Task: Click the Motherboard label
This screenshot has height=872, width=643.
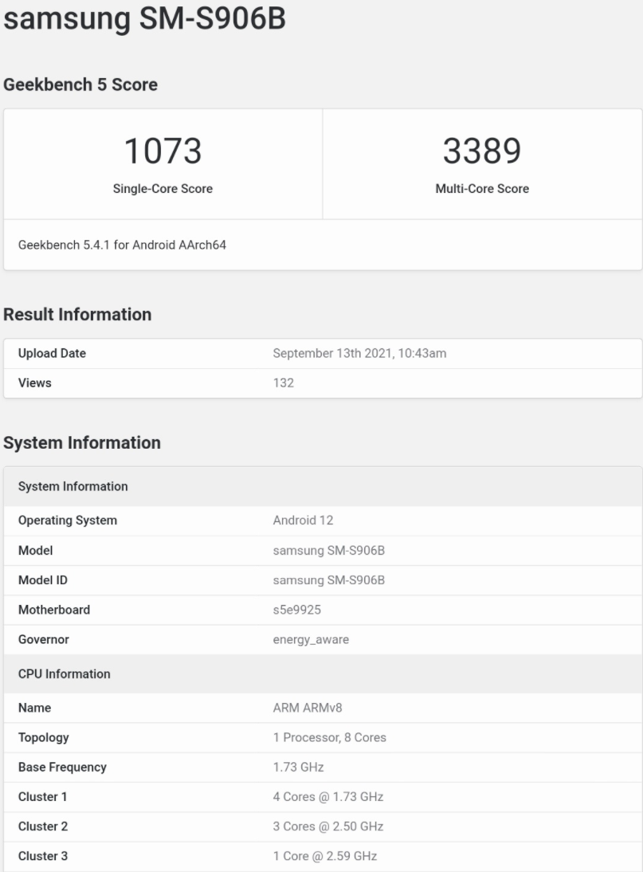Action: click(x=54, y=610)
